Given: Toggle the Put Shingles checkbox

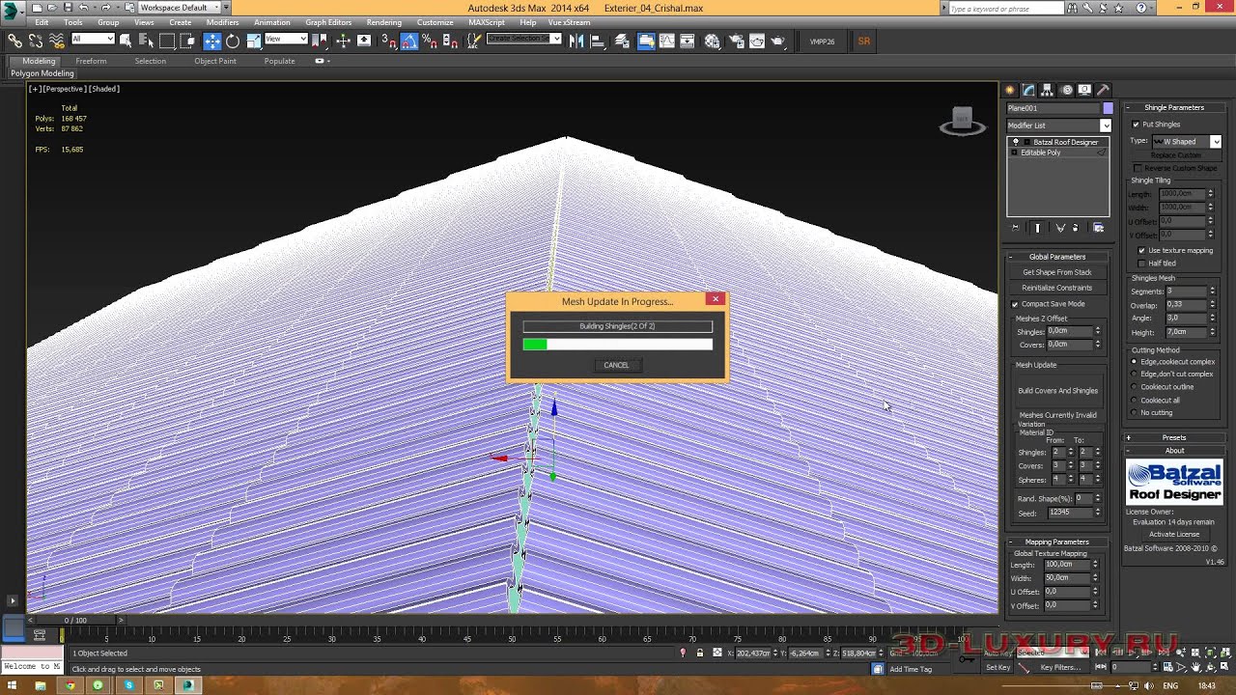Looking at the screenshot, I should (x=1136, y=125).
